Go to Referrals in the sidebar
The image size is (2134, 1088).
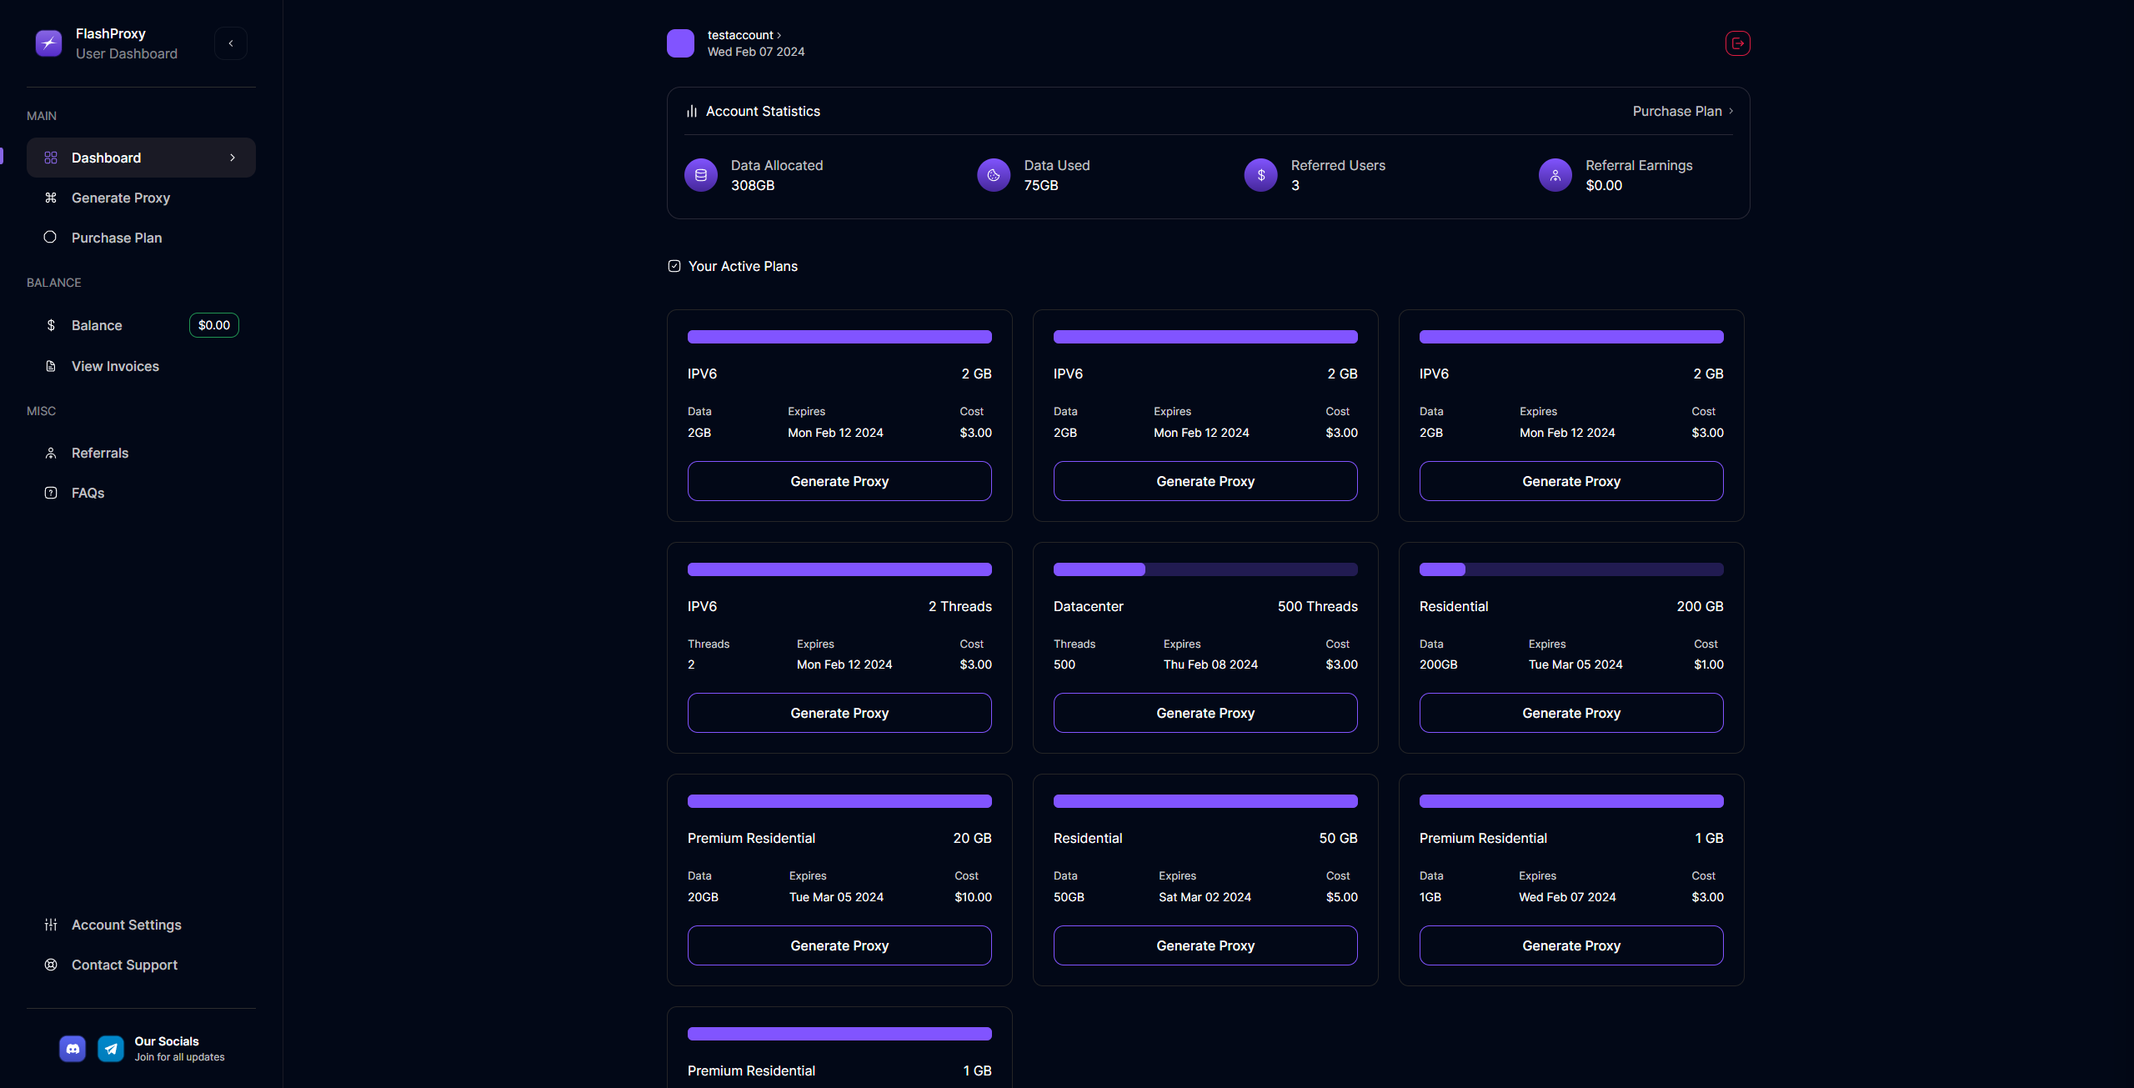pos(99,453)
